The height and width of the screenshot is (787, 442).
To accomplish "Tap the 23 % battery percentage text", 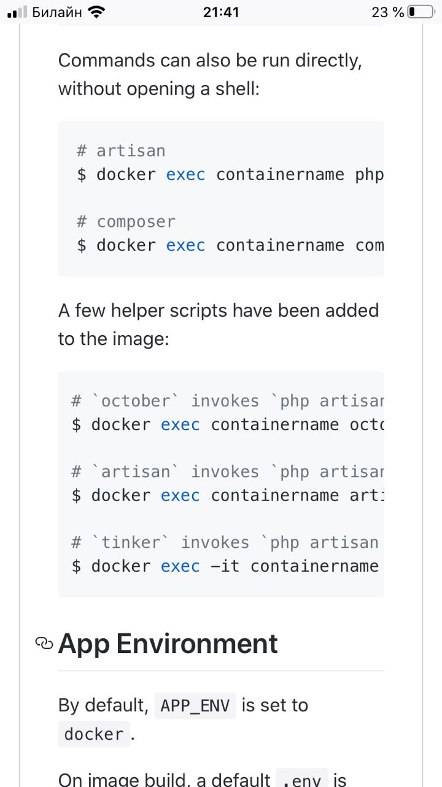I will pyautogui.click(x=388, y=12).
